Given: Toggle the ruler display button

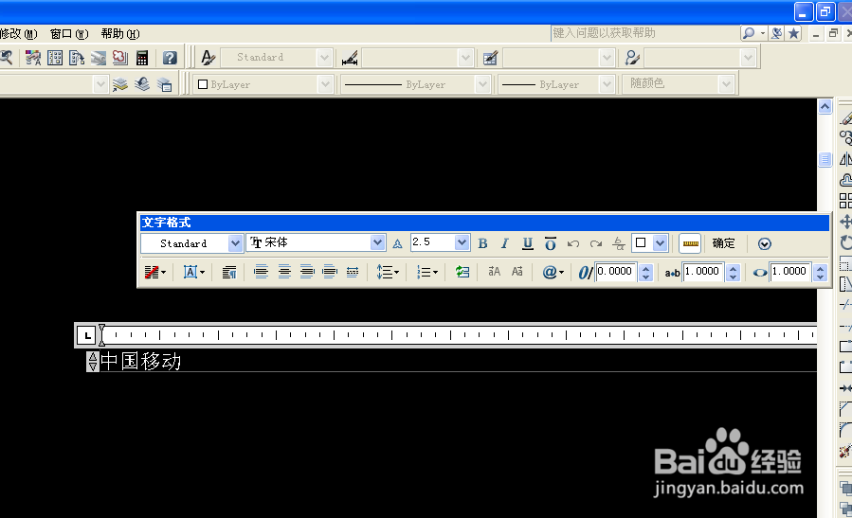Looking at the screenshot, I should coord(690,243).
